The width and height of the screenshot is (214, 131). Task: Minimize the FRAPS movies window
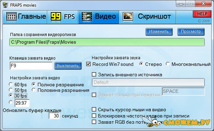point(181,4)
